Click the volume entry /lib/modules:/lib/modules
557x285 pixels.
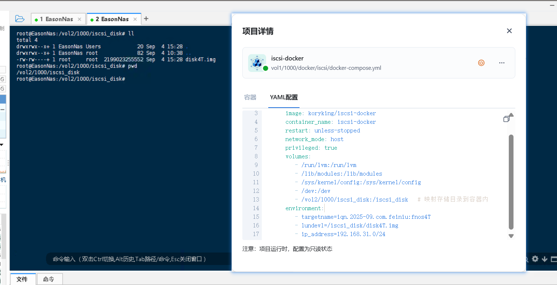[x=342, y=174]
